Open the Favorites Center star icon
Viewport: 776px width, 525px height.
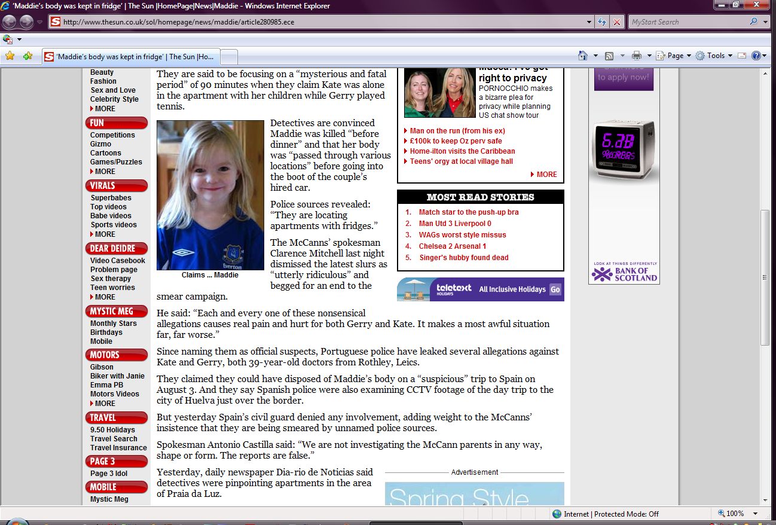[x=10, y=56]
